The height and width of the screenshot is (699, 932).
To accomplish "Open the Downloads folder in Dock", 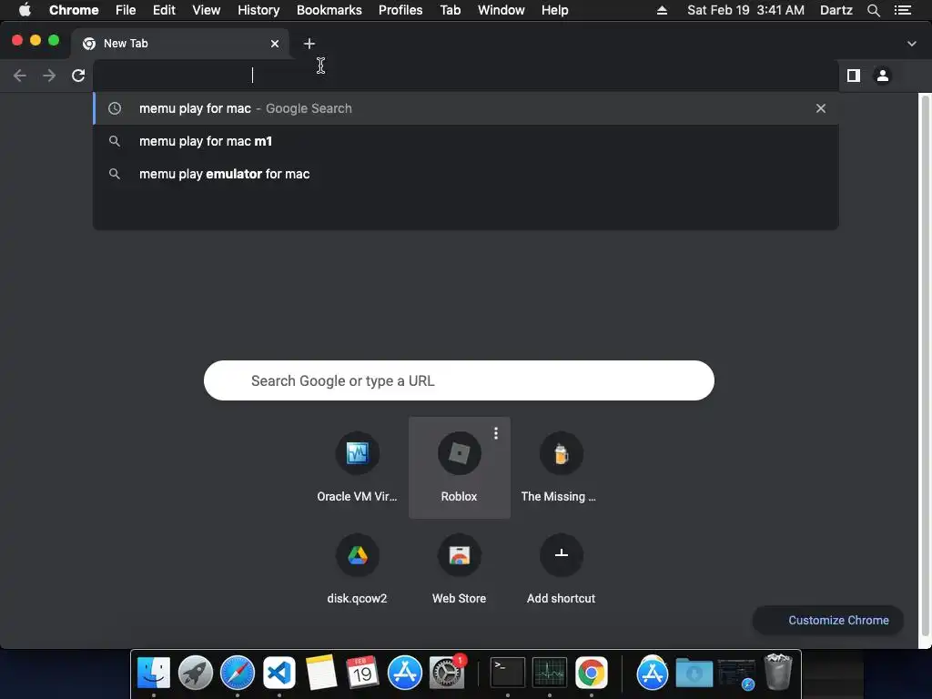I will coord(694,673).
